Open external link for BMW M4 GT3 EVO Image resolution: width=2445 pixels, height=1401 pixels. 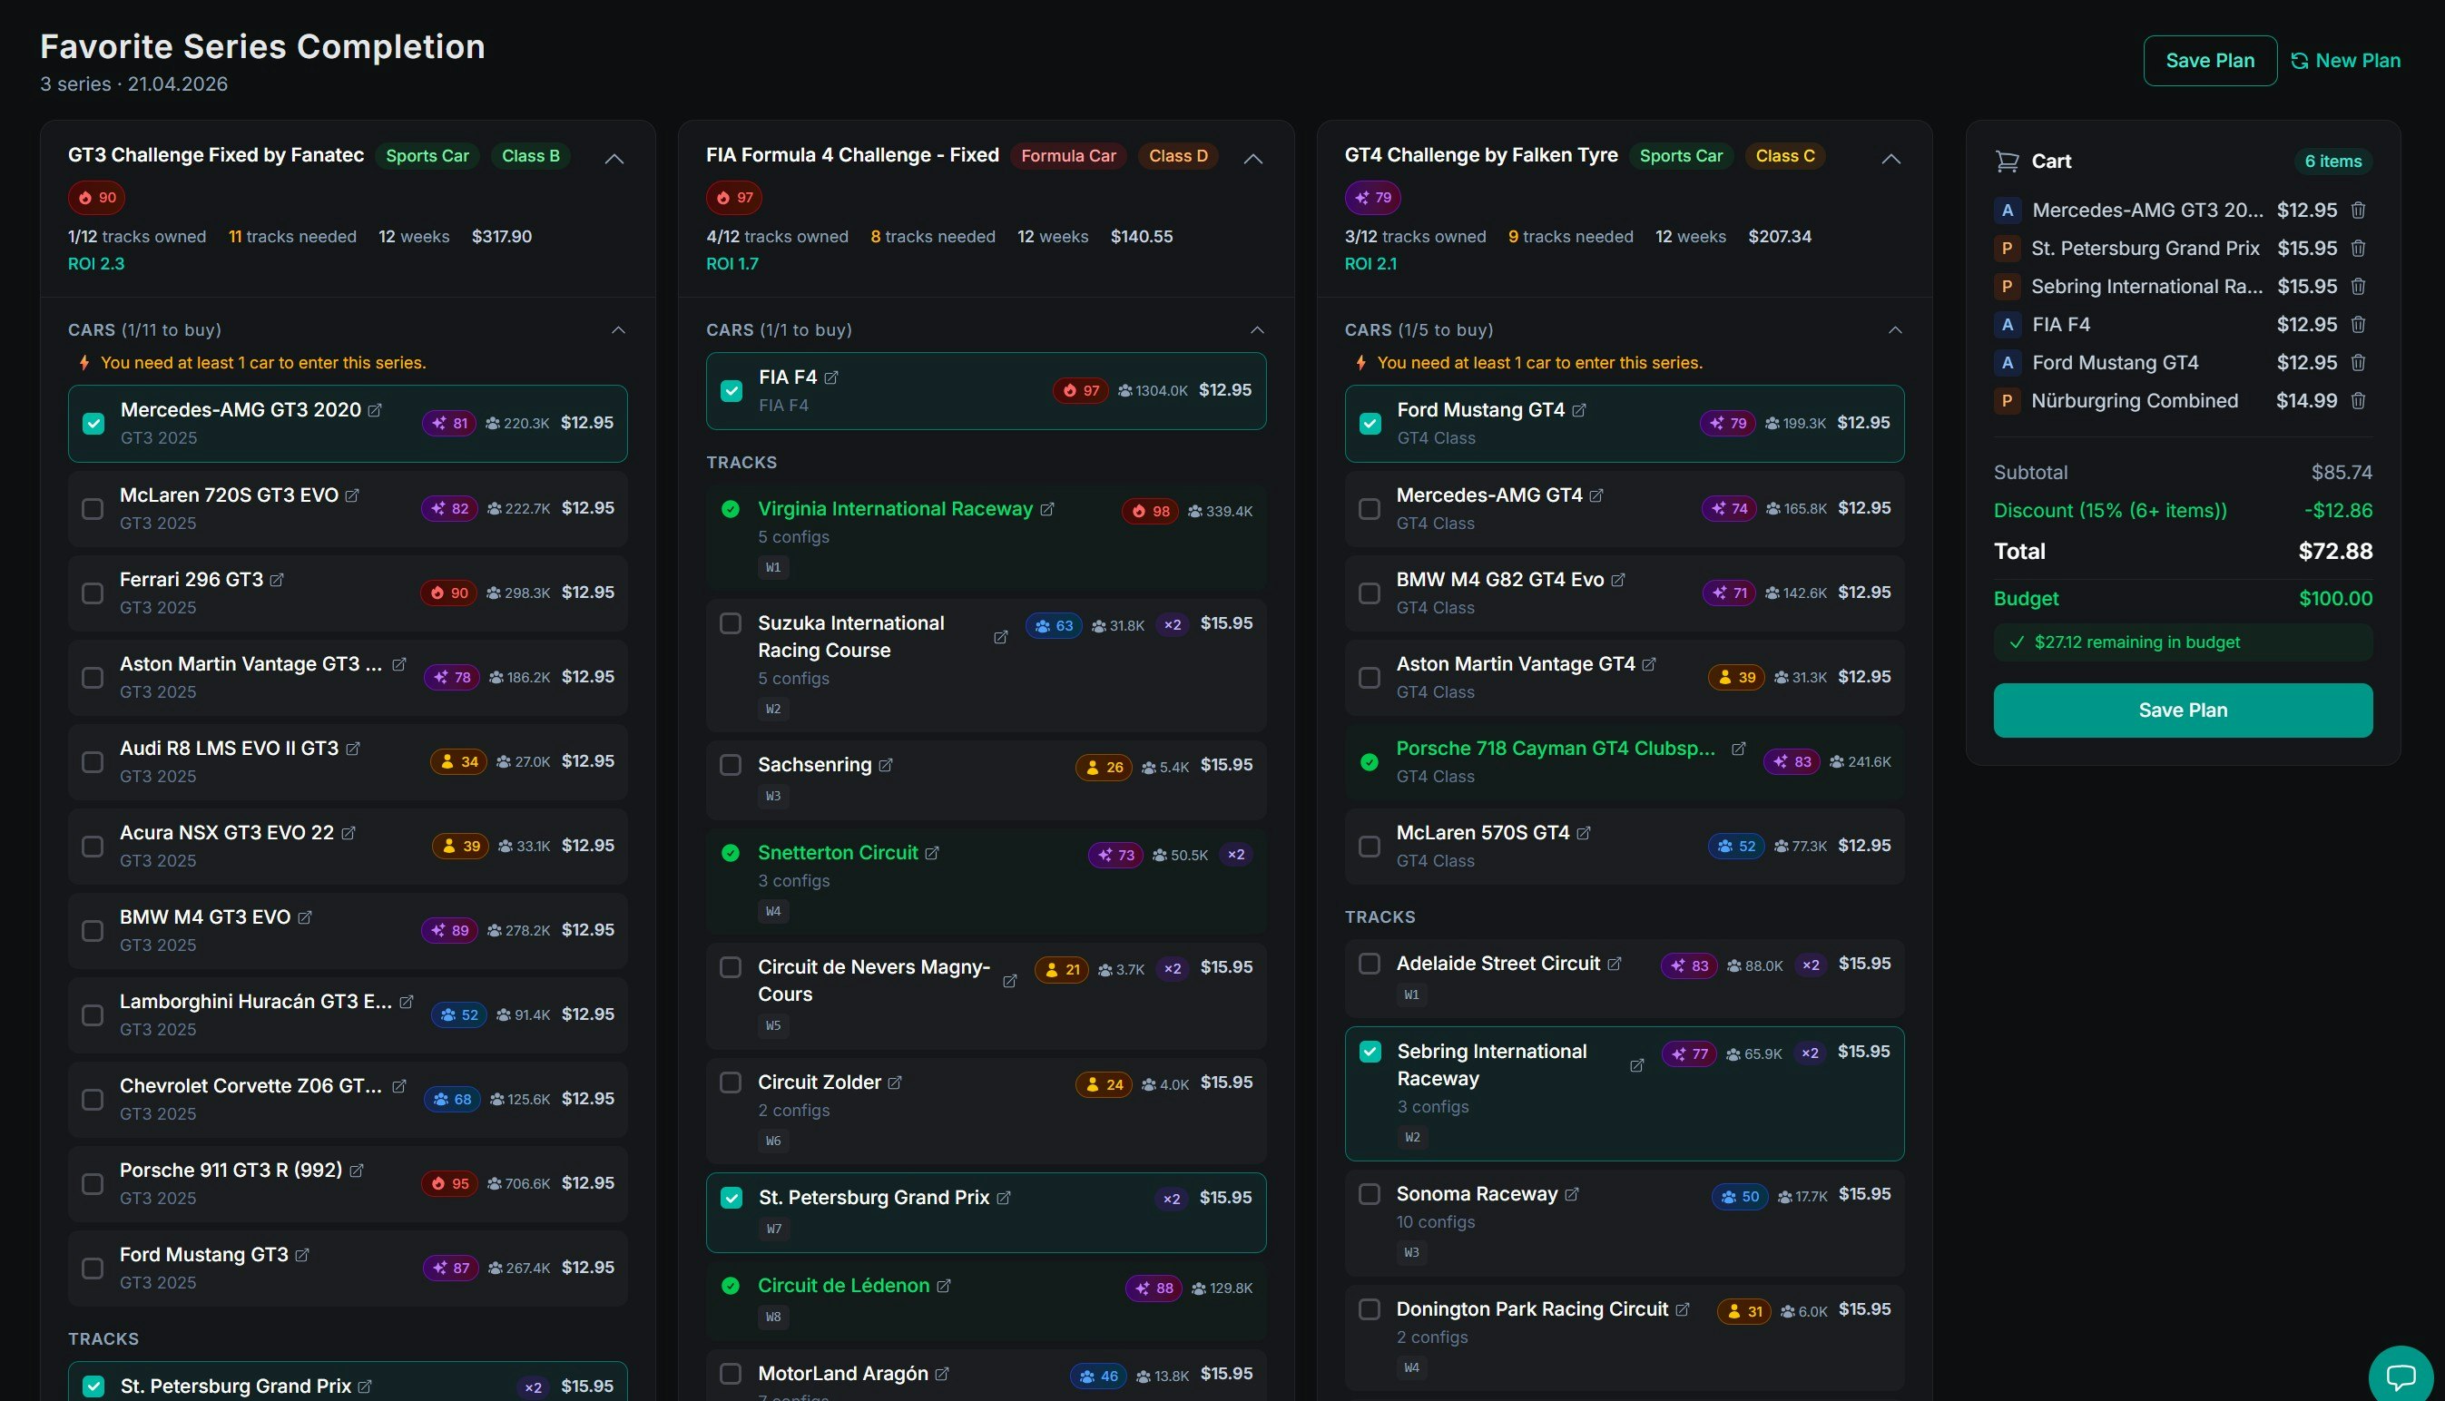pos(305,918)
